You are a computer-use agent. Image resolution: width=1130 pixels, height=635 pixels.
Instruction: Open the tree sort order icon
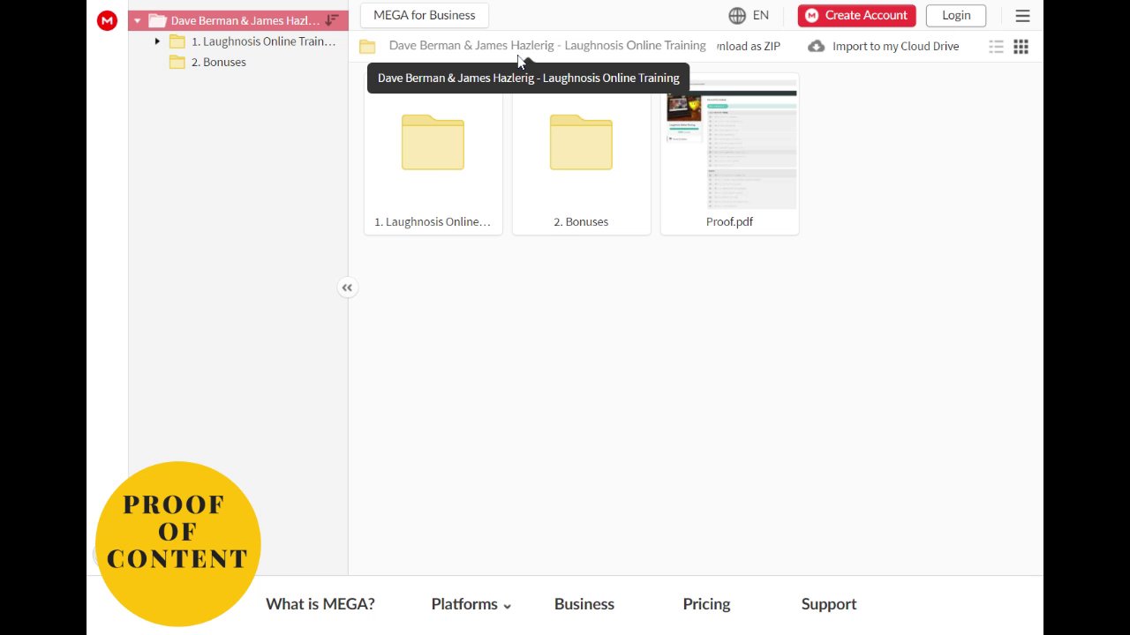(332, 20)
